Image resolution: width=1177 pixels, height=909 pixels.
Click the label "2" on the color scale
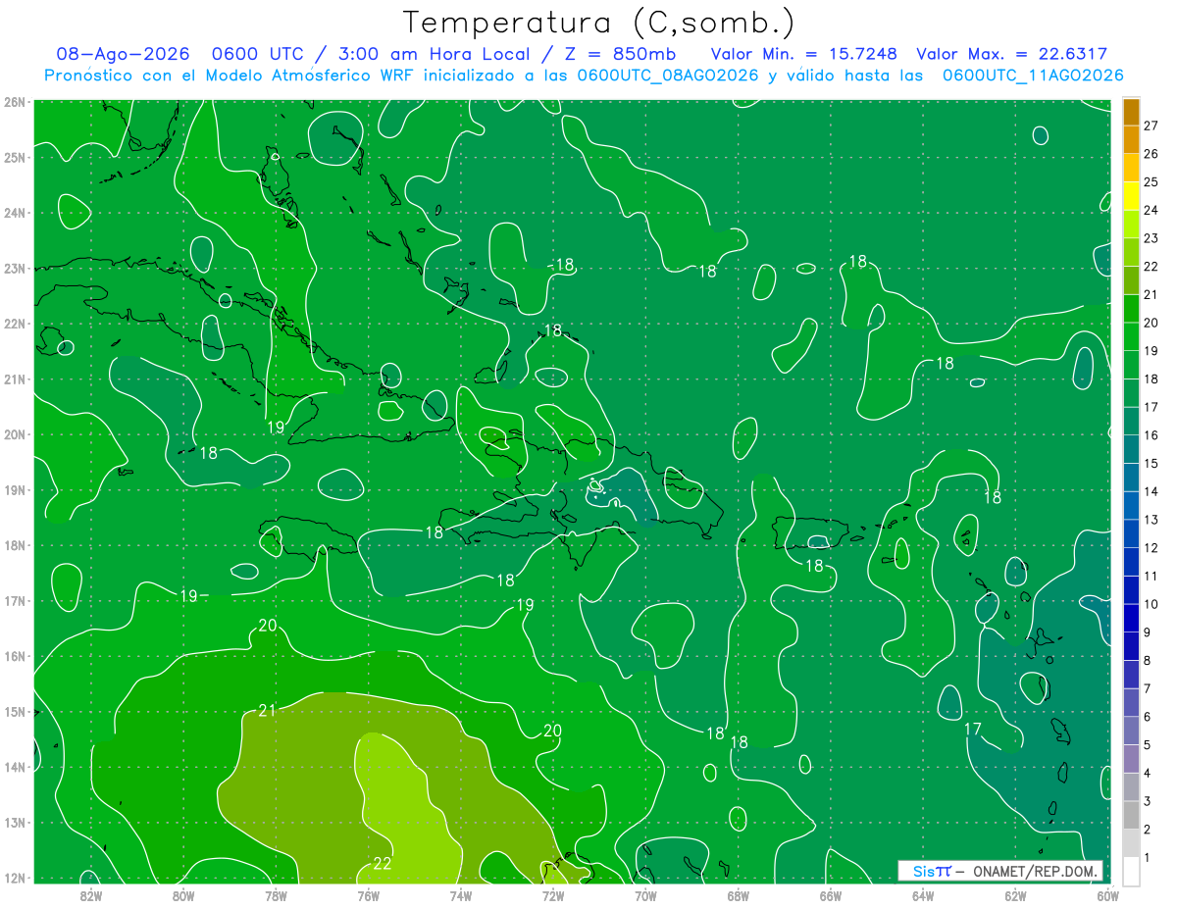pyautogui.click(x=1148, y=830)
